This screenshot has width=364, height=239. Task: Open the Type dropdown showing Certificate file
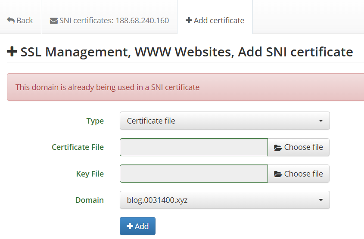(x=225, y=121)
